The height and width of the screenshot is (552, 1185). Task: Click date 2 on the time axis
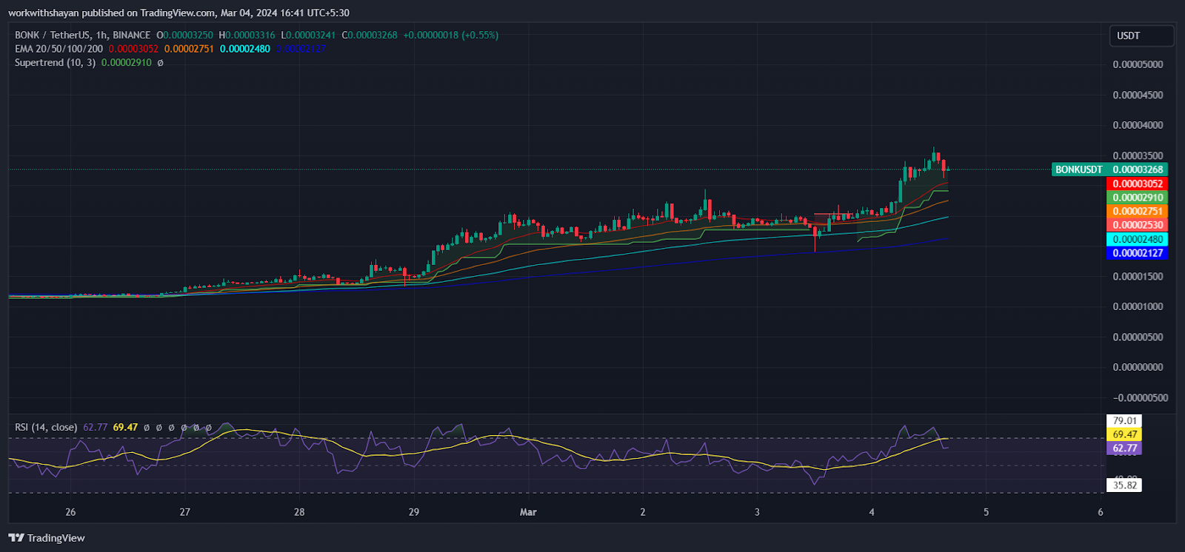[643, 512]
